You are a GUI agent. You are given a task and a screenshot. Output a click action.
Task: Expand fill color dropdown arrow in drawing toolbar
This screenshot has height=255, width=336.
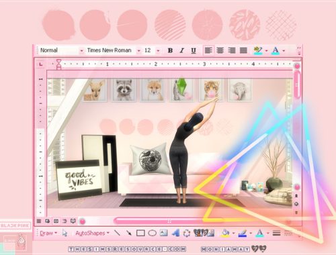click(x=233, y=234)
